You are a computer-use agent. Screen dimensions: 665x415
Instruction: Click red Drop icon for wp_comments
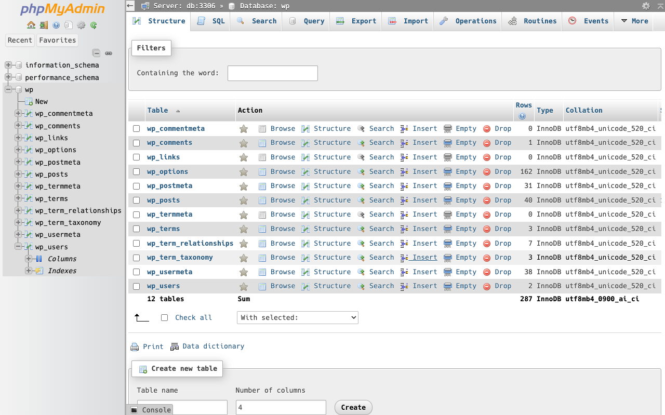487,143
